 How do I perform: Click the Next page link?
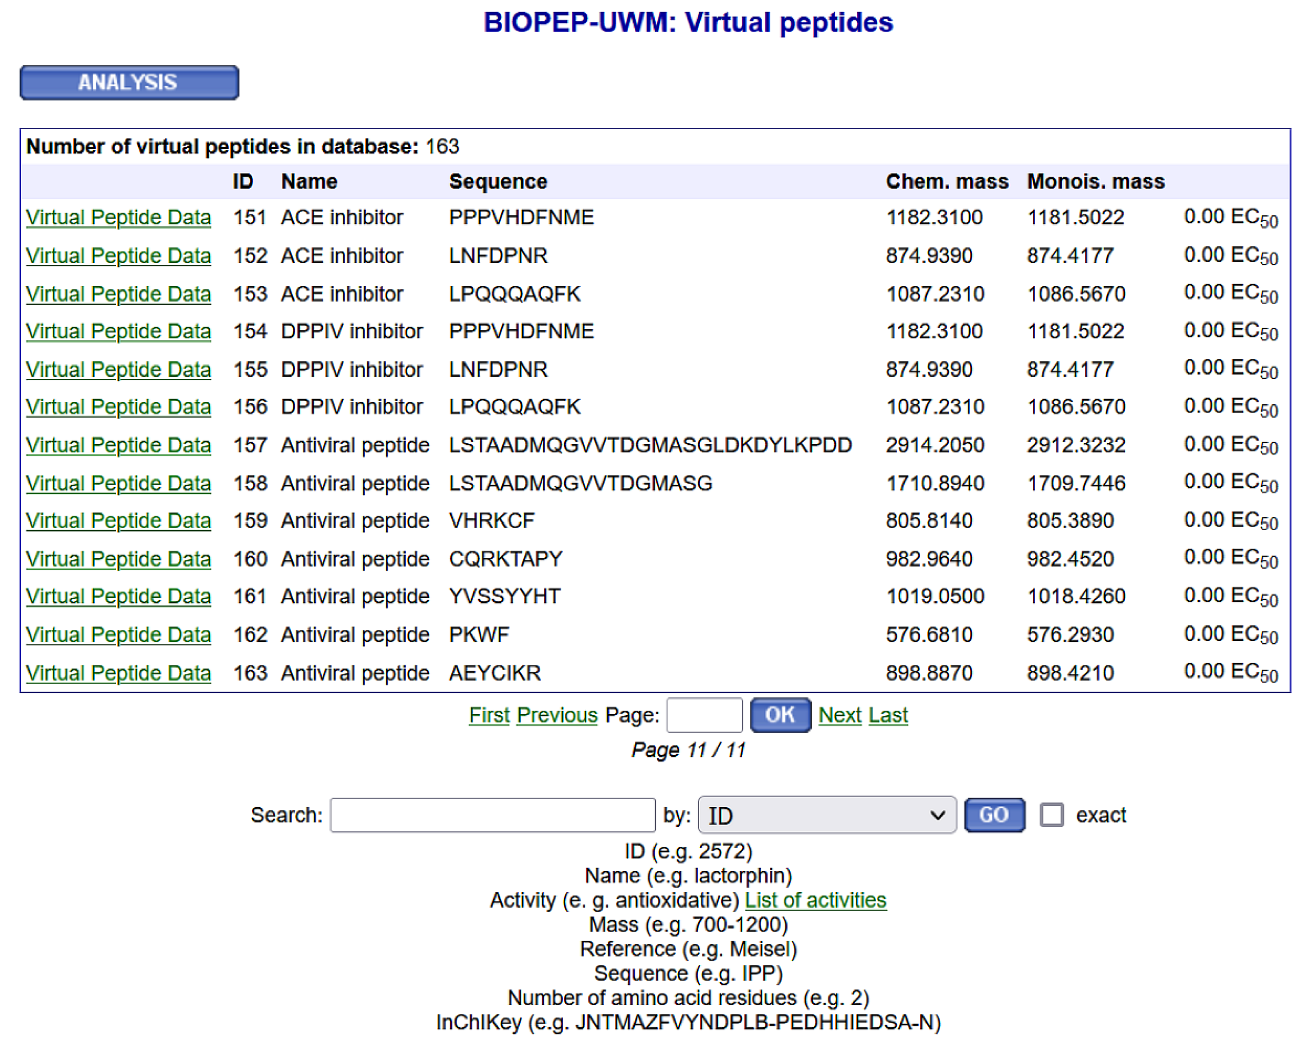pos(839,716)
